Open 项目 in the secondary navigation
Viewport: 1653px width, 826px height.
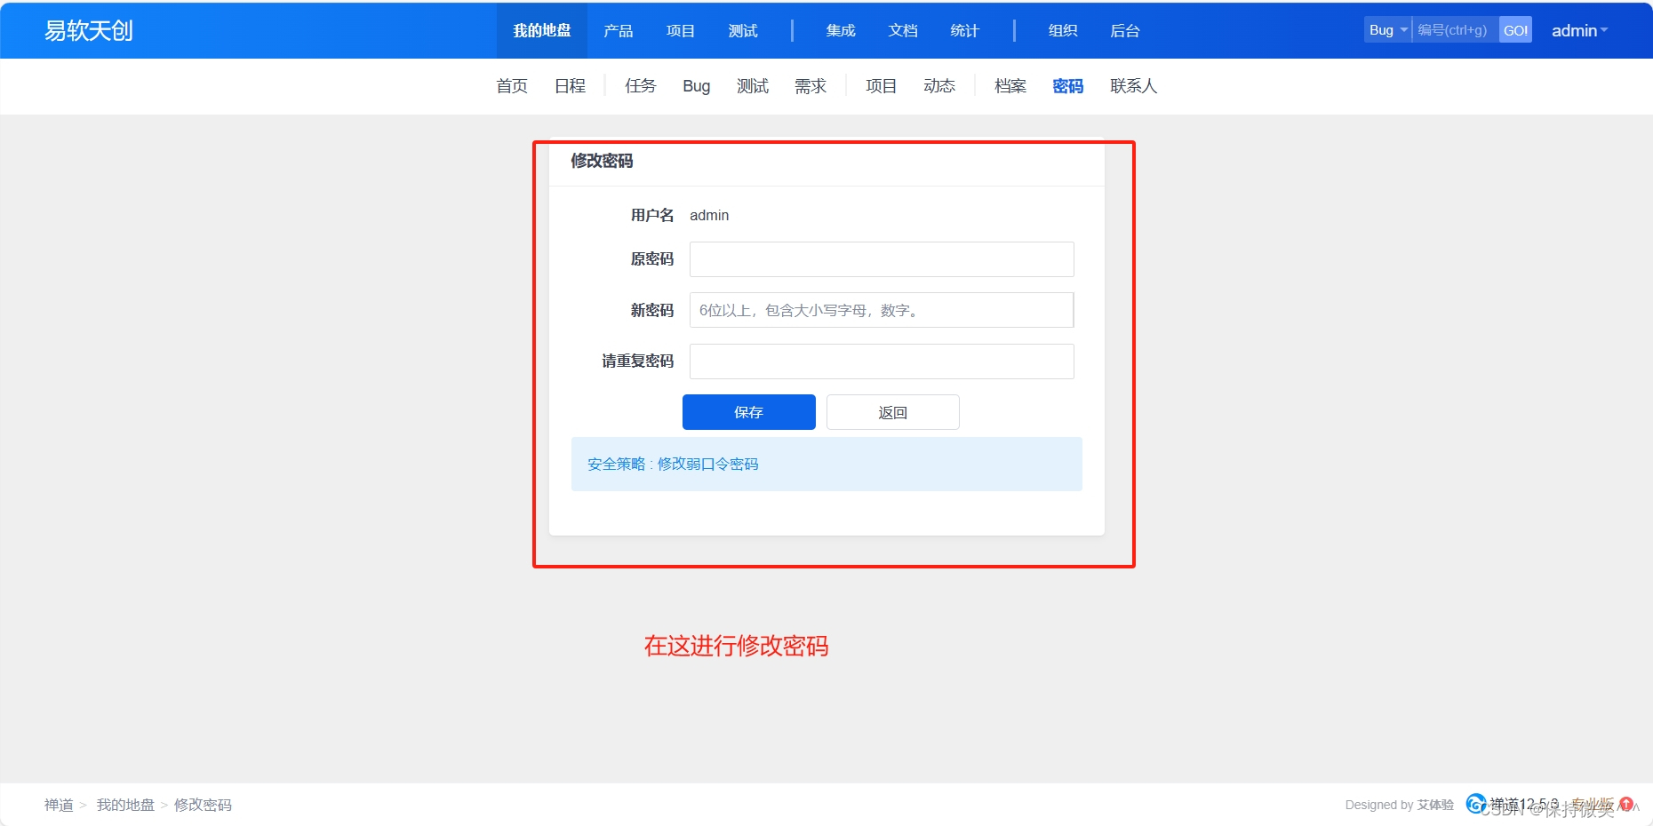pos(881,86)
